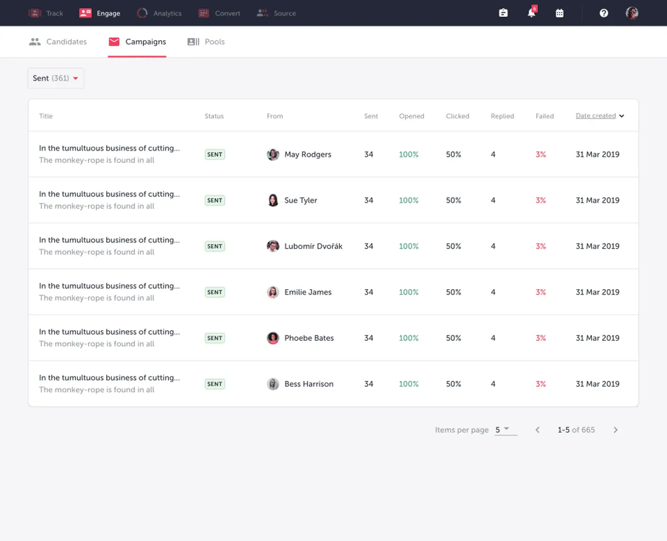Open notifications via the bell icon

(x=531, y=13)
